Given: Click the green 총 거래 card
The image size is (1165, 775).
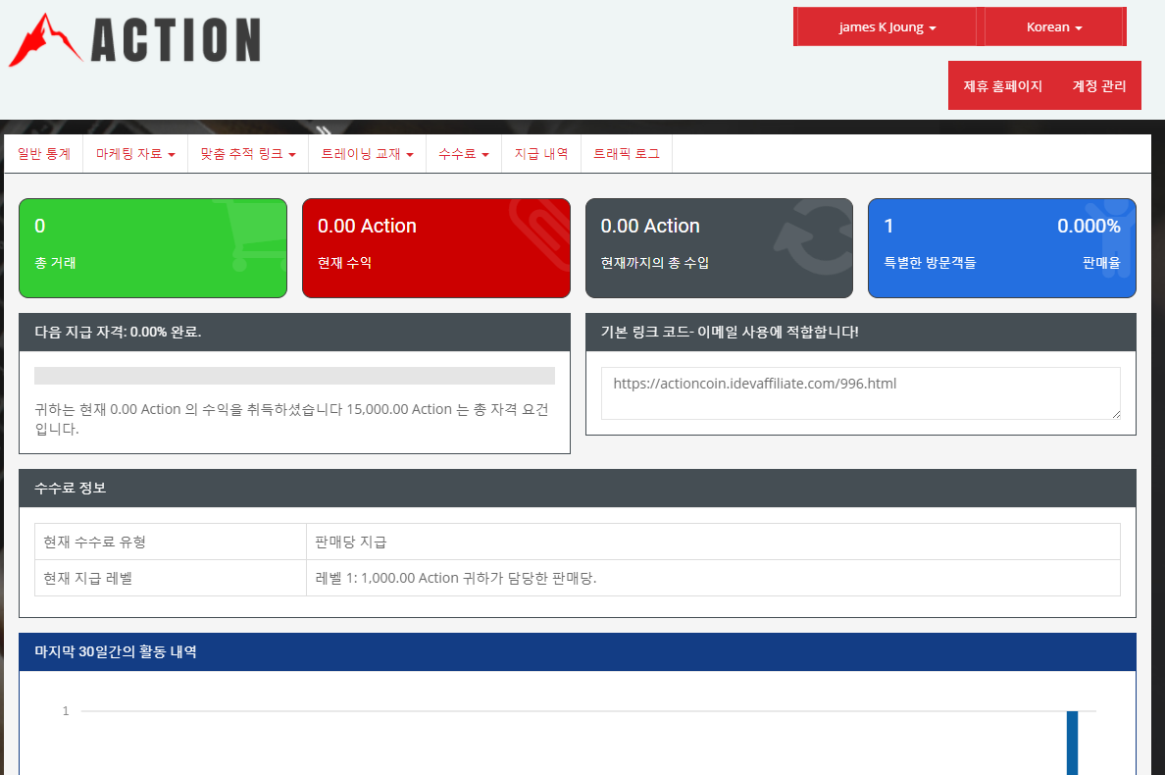Looking at the screenshot, I should click(153, 248).
